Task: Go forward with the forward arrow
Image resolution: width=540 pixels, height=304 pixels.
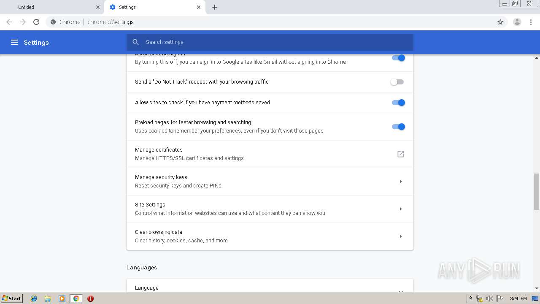Action: pos(23,22)
